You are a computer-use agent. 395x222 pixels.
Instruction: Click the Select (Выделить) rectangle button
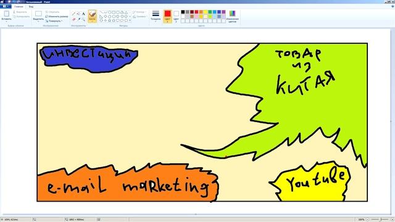(38, 15)
